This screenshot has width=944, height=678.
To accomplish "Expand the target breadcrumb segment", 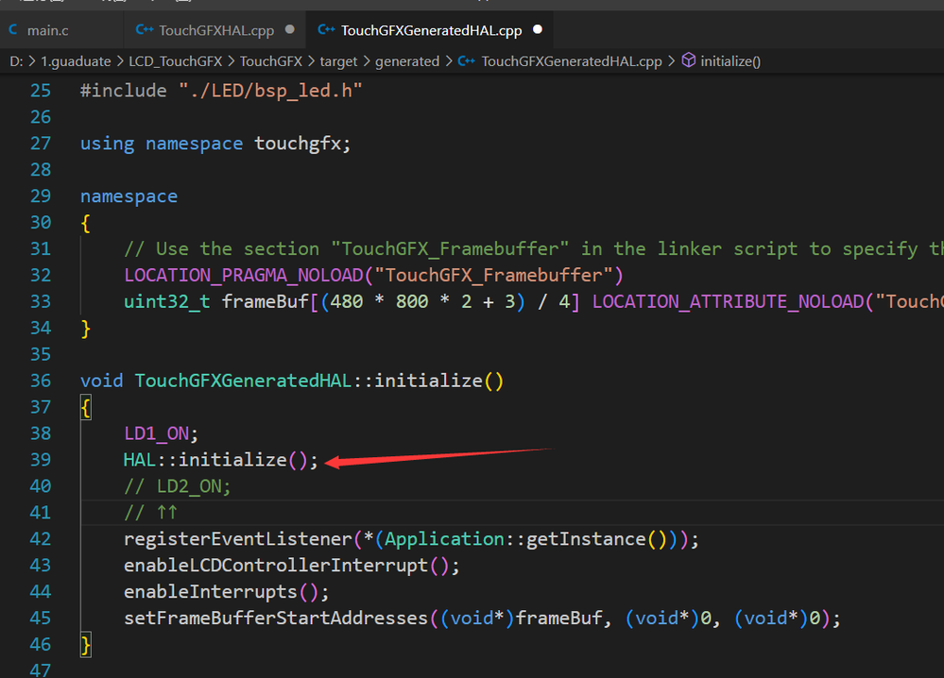I will (338, 61).
